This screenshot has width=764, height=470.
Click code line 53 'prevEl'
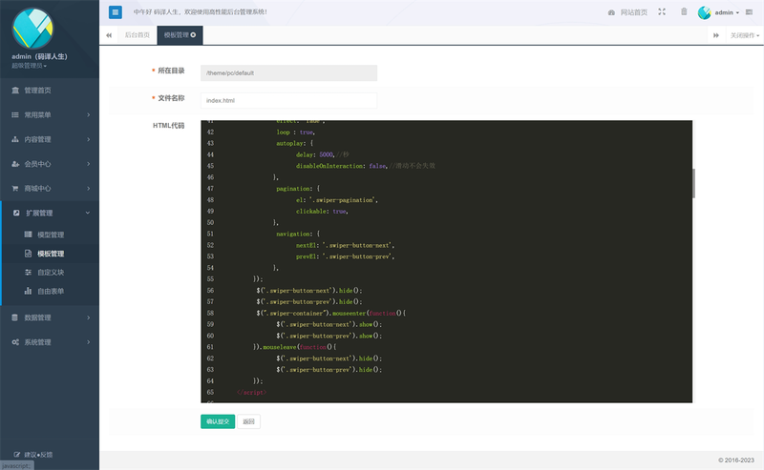tap(345, 256)
